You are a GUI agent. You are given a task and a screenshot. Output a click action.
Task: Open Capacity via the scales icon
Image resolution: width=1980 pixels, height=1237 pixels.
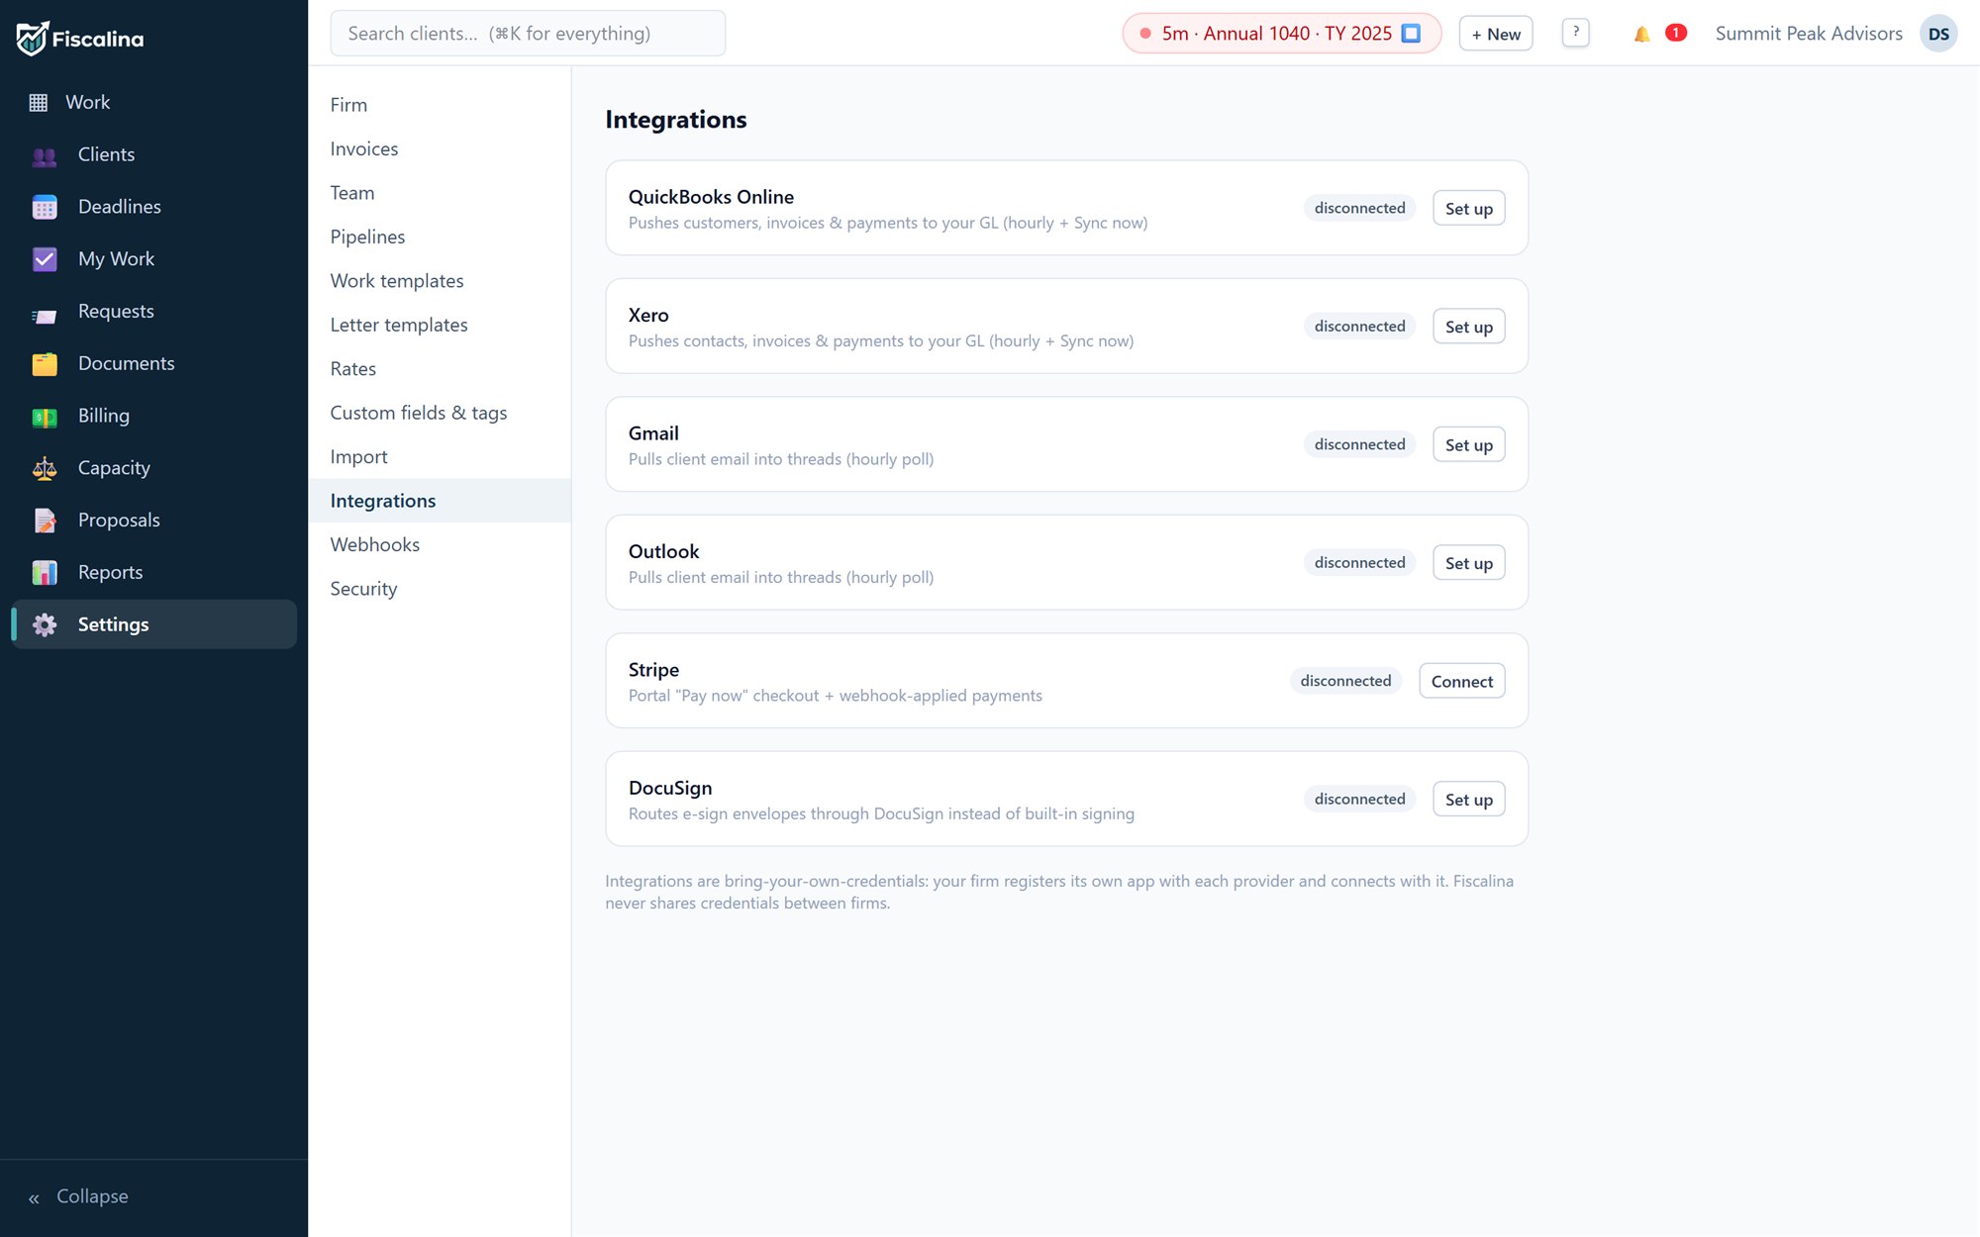pos(45,468)
